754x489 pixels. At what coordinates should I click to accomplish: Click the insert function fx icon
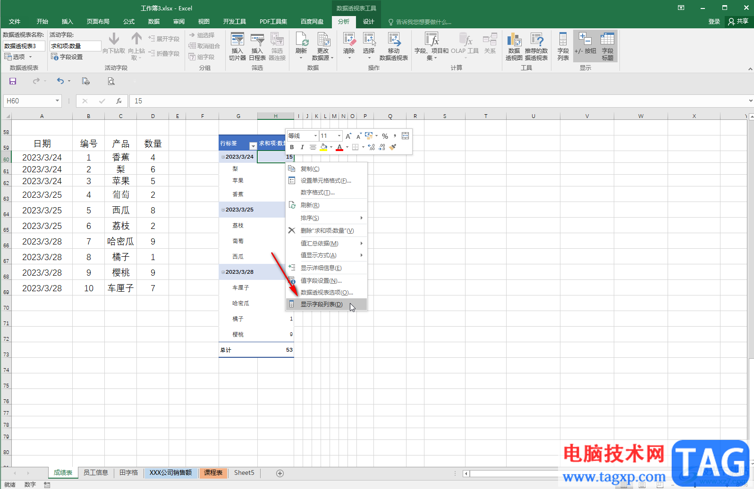[119, 101]
